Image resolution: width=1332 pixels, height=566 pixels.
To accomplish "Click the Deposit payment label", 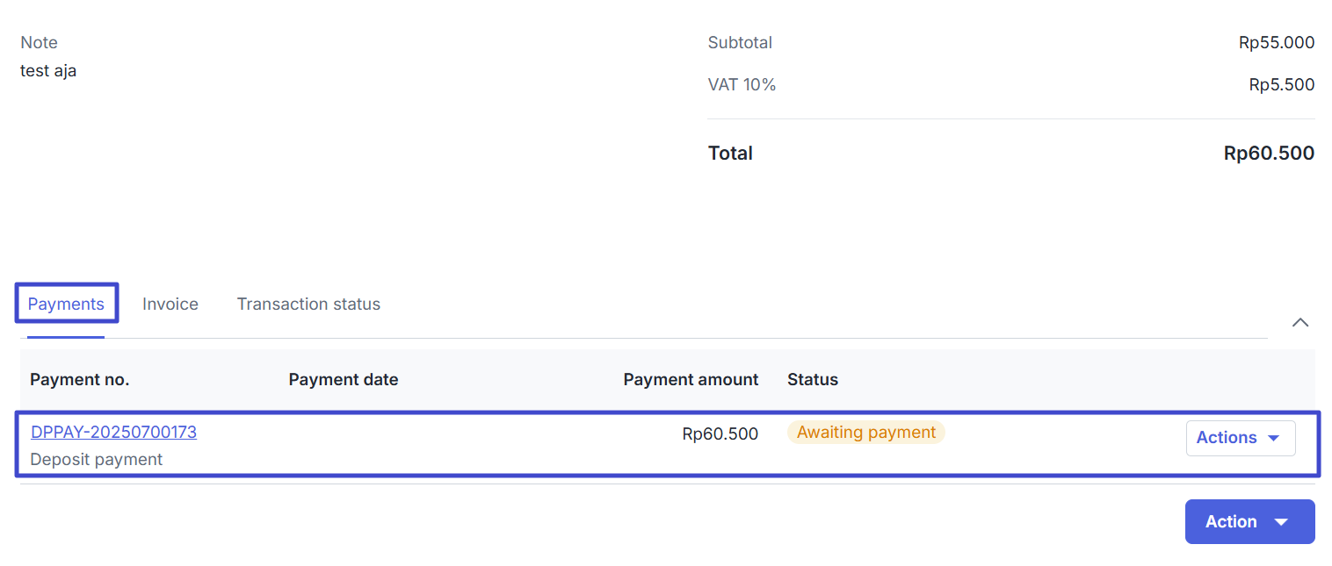I will pos(97,459).
